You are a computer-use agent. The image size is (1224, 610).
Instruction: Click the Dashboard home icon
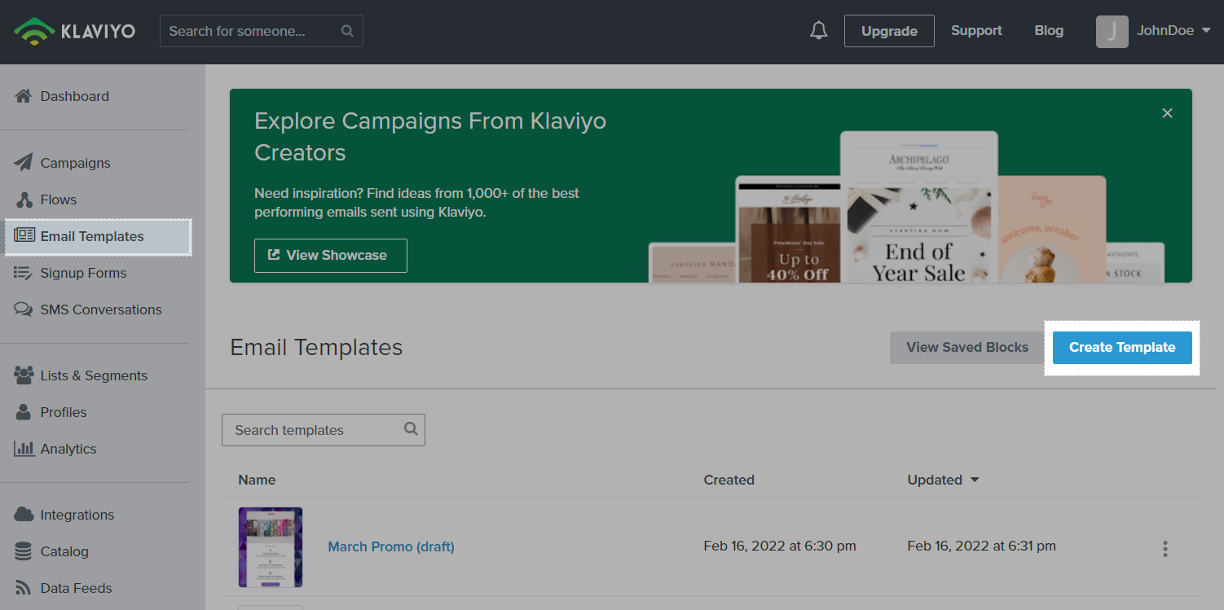(24, 96)
